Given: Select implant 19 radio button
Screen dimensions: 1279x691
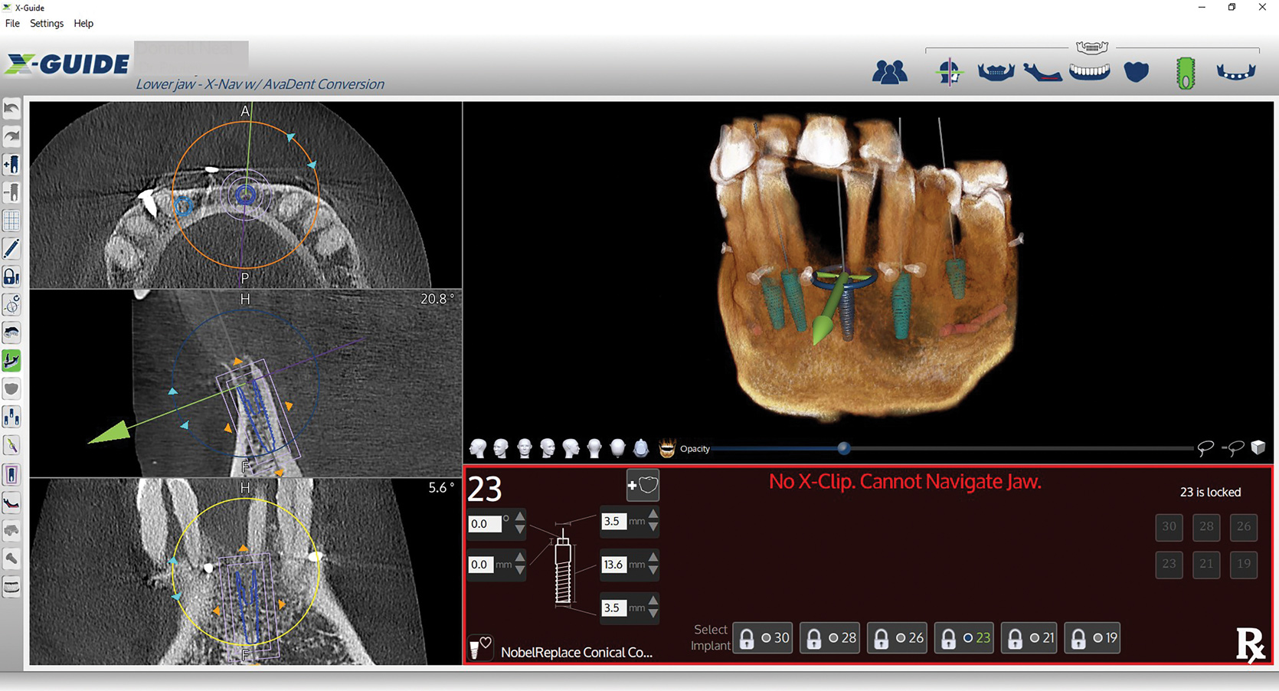Looking at the screenshot, I should point(1097,638).
